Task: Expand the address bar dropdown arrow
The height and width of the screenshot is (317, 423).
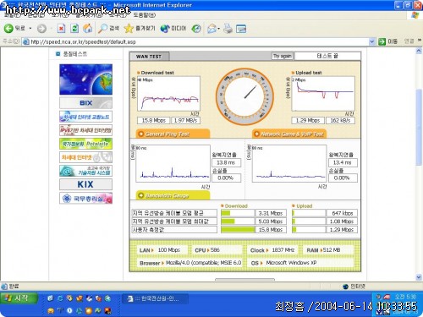Action: pos(371,41)
